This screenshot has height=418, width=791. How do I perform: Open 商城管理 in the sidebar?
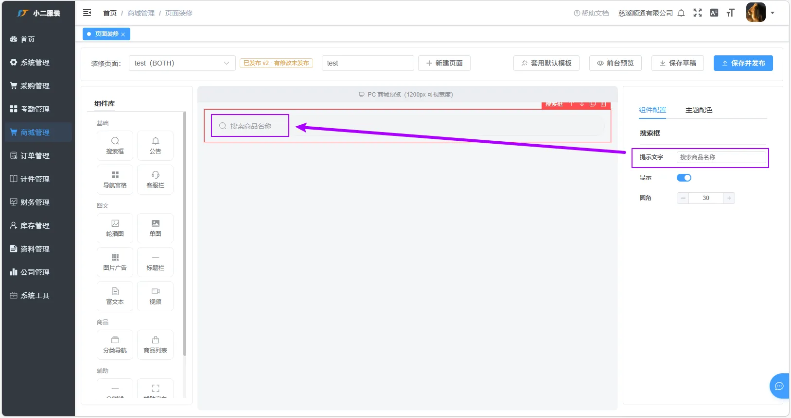pos(38,132)
